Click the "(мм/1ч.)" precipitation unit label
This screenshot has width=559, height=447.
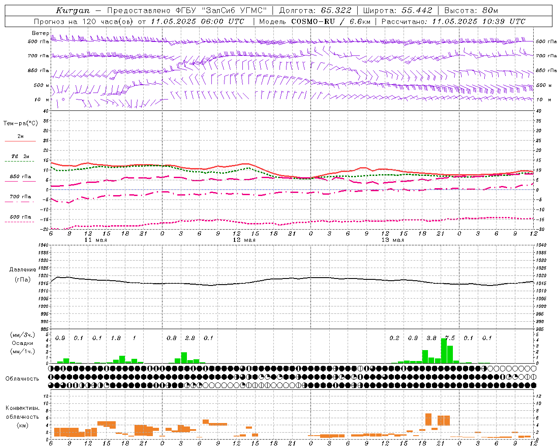click(22, 351)
